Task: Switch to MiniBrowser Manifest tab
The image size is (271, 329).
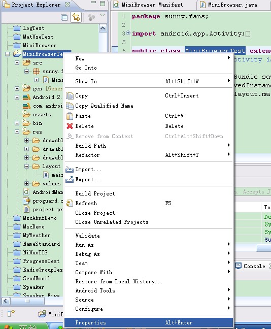Action: pos(149,5)
